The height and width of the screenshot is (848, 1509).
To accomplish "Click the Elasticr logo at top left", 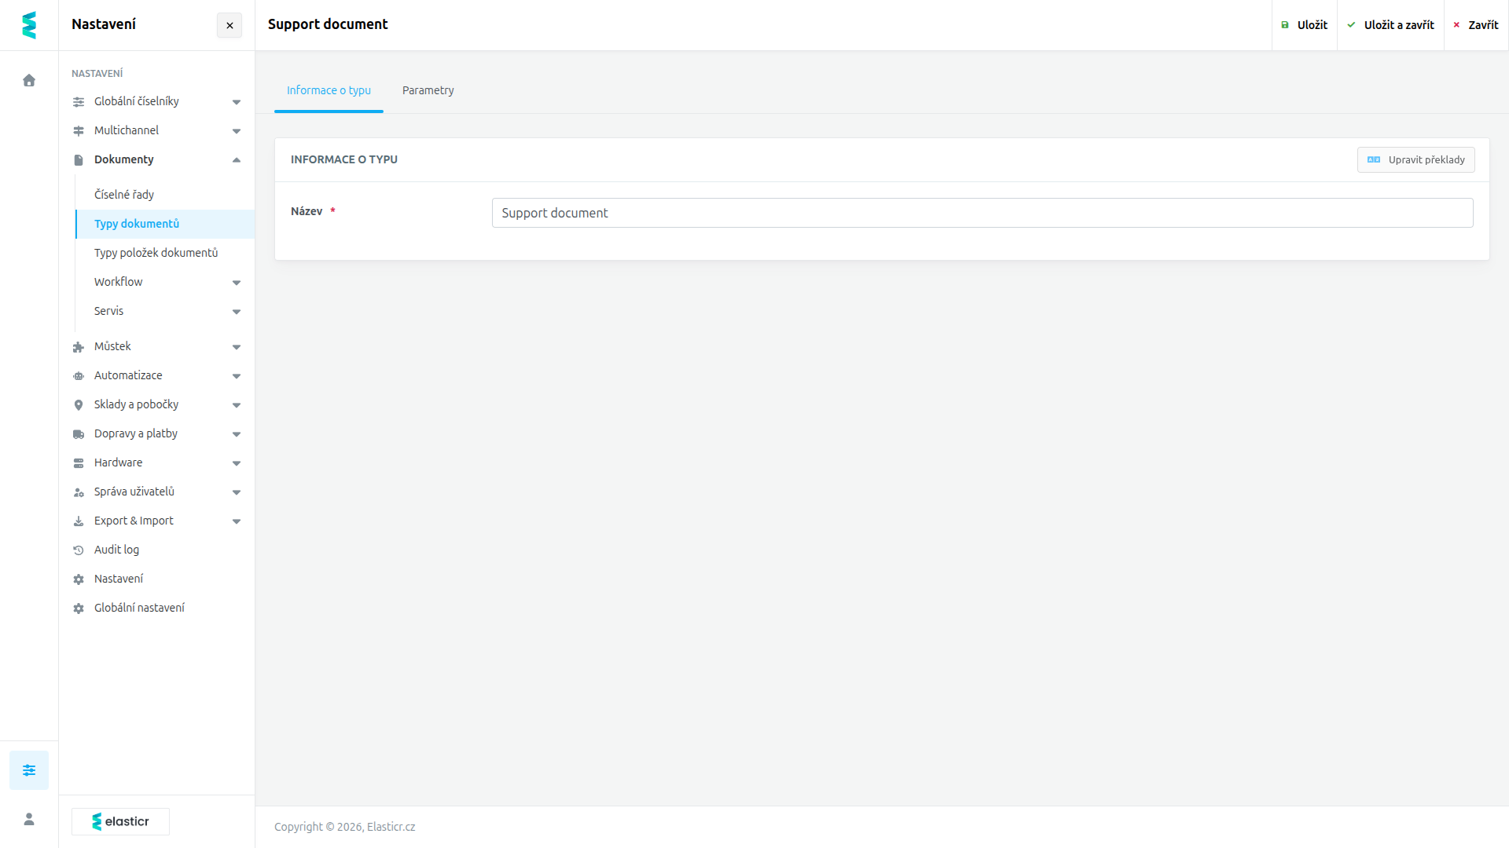I will (29, 25).
